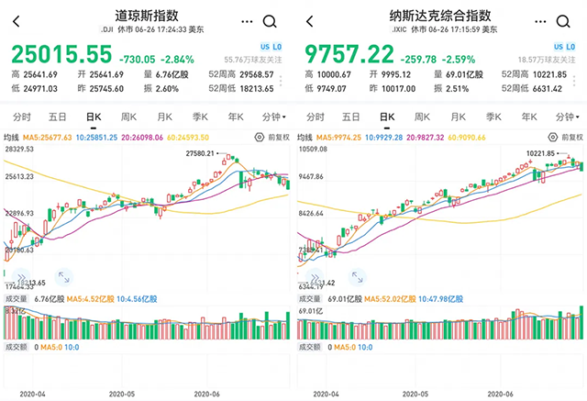The width and height of the screenshot is (587, 401).
Task: Open the 分钟 interval dropdown in 纳斯达克 panel
Action: coord(568,117)
